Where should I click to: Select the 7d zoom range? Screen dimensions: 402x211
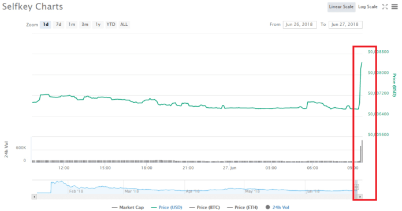pos(59,25)
